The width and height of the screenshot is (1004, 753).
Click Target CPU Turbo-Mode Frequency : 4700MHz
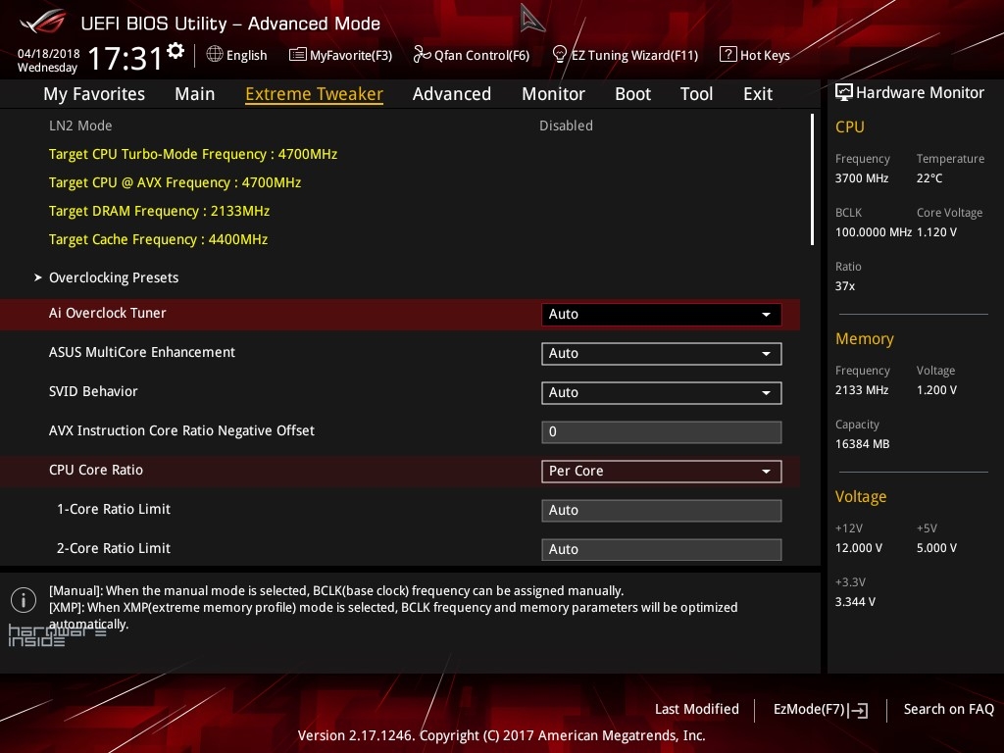pyautogui.click(x=193, y=154)
